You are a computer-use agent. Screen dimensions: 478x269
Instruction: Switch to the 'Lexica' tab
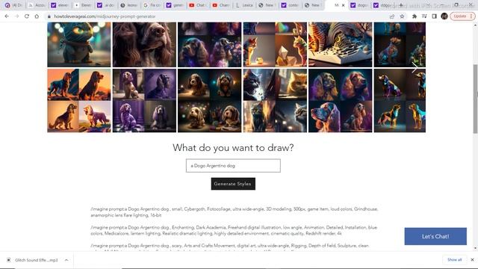244,5
